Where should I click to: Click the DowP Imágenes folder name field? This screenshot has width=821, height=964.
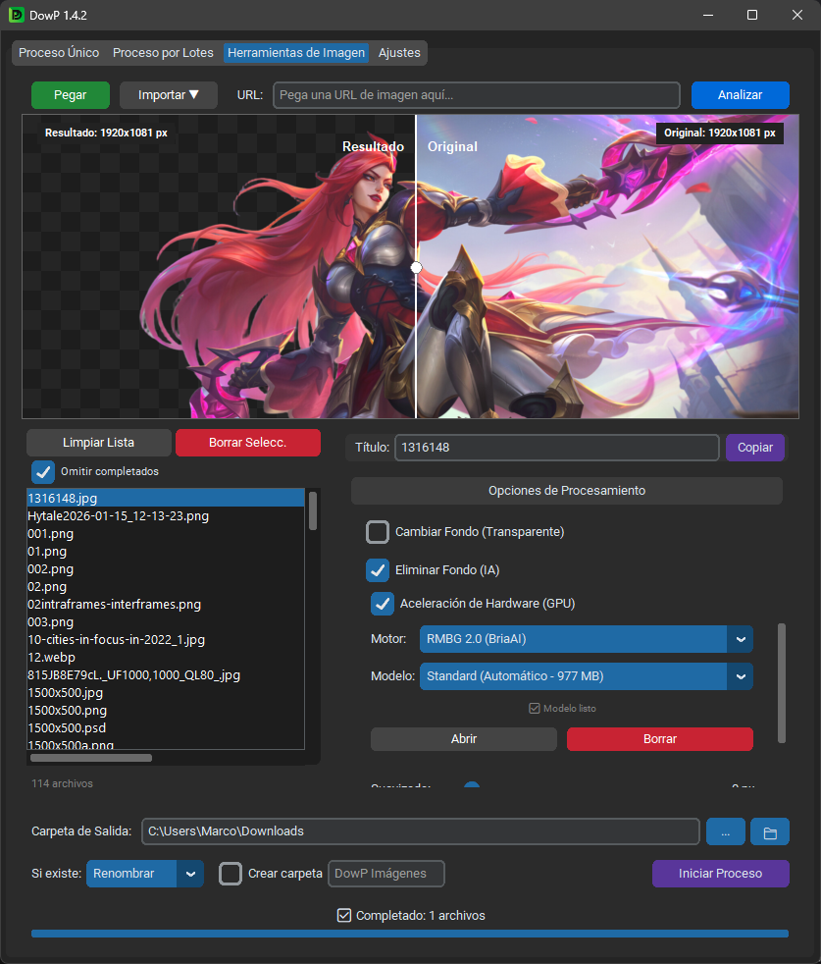click(385, 874)
